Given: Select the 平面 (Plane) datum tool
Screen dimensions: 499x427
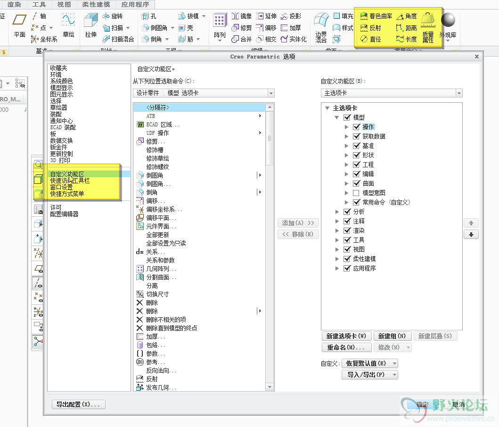Looking at the screenshot, I should [x=19, y=25].
